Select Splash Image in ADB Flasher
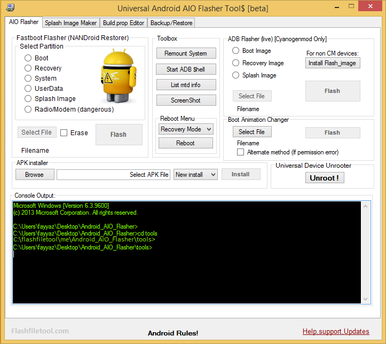 tap(235, 75)
